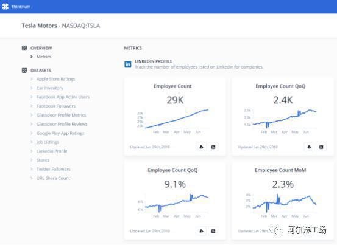Open Facebook Followers dataset
337x245 pixels.
pyautogui.click(x=56, y=106)
